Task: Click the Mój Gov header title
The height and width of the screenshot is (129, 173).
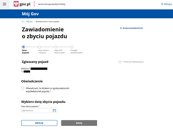Action: 30,14
